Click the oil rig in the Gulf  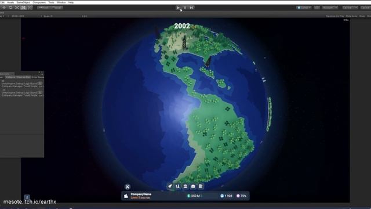[208, 62]
